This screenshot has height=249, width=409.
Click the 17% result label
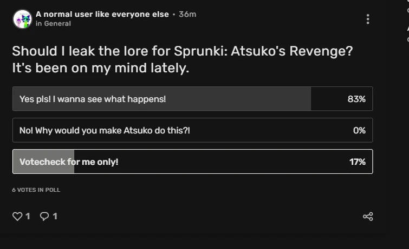pos(358,161)
